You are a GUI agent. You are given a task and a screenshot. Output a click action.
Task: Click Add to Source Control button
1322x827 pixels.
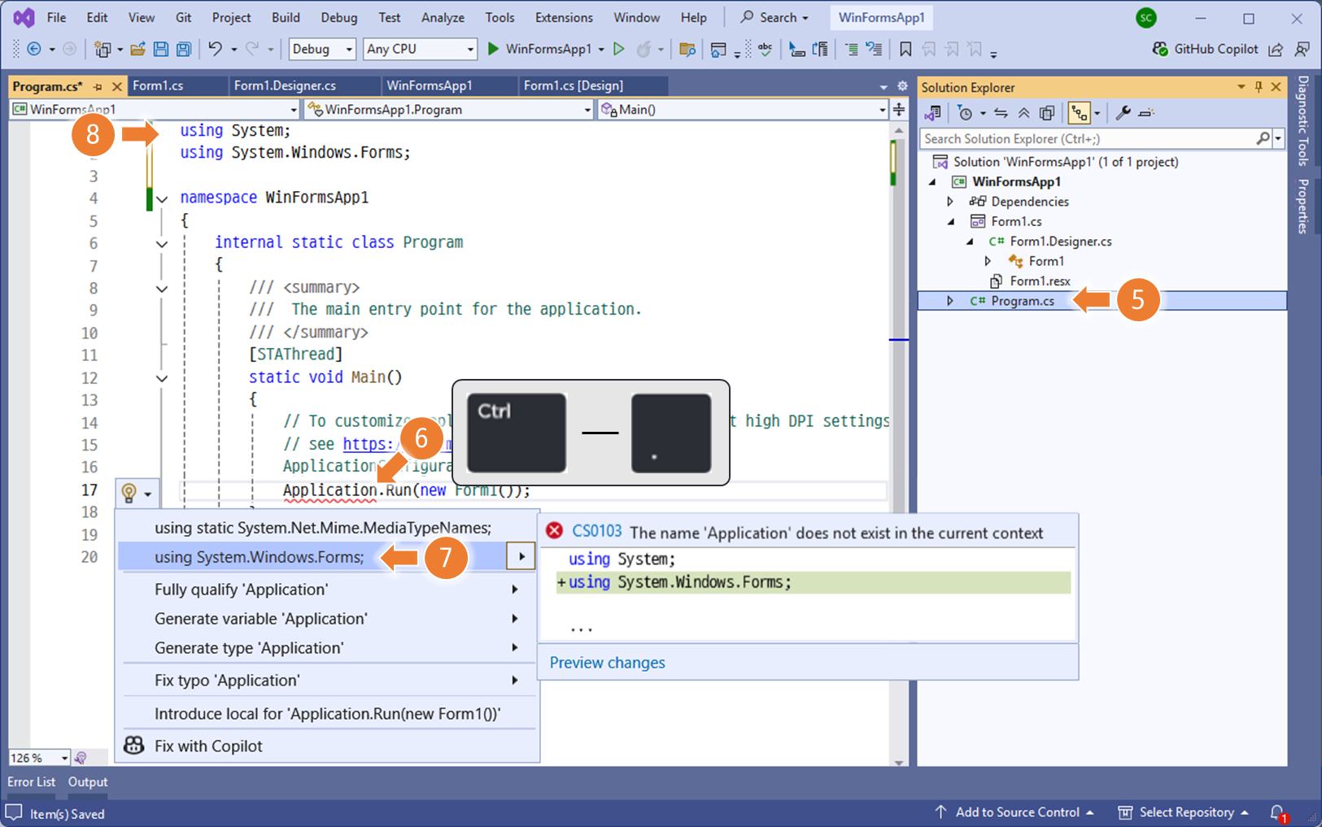click(1014, 812)
